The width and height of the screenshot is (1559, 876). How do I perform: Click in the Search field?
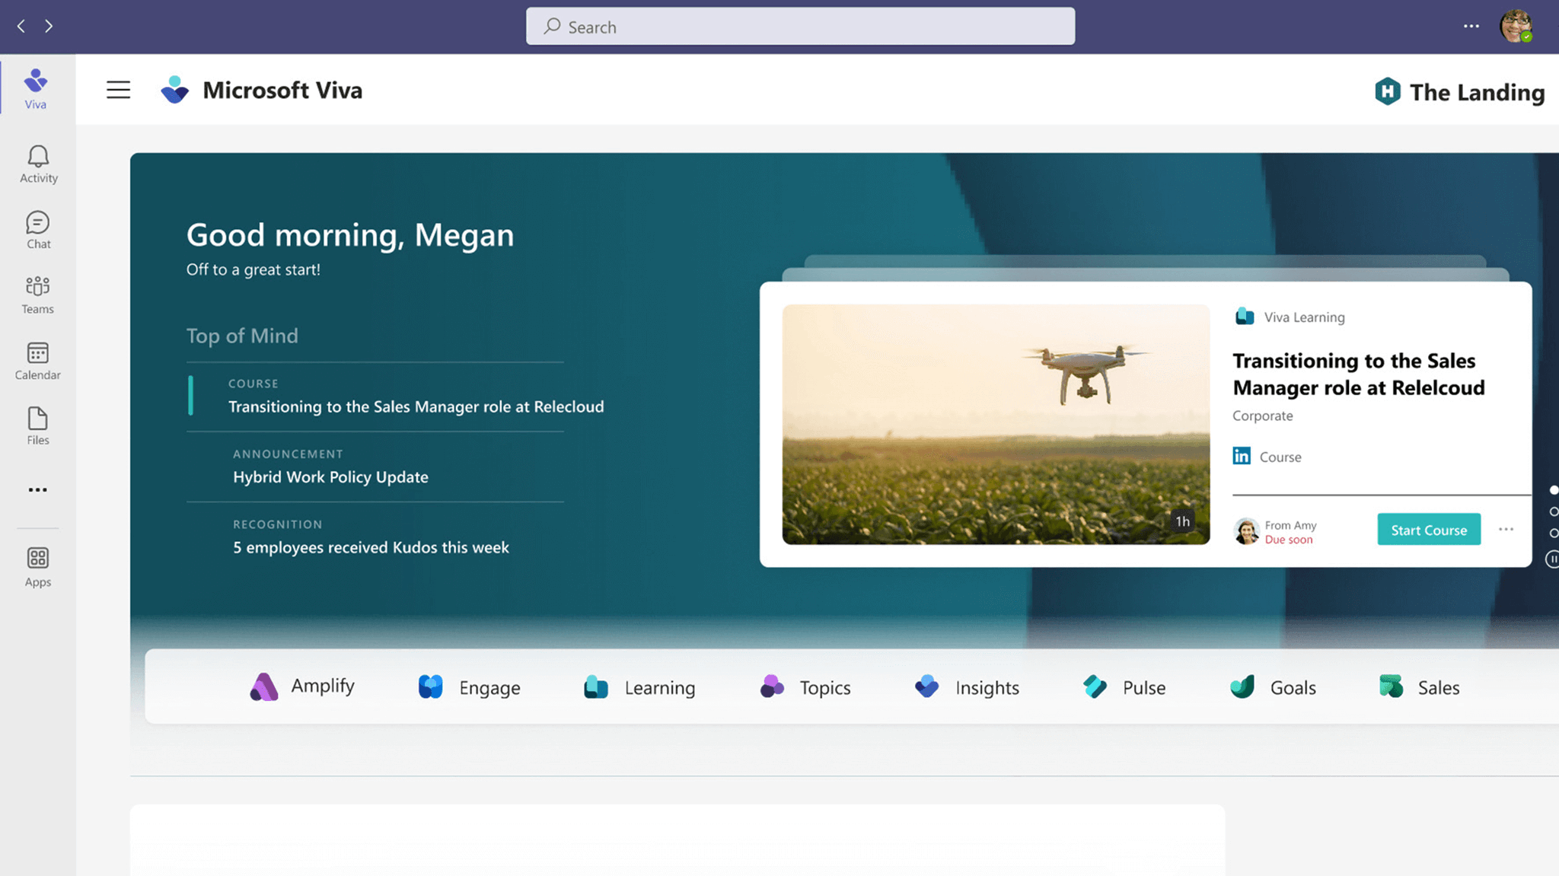tap(799, 27)
